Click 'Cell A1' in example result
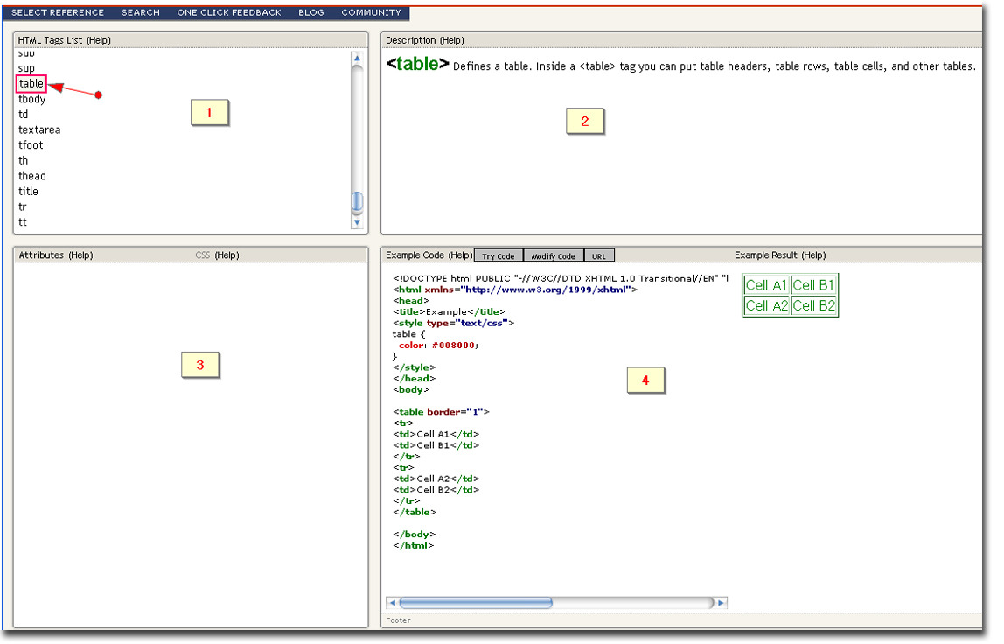 [x=766, y=286]
